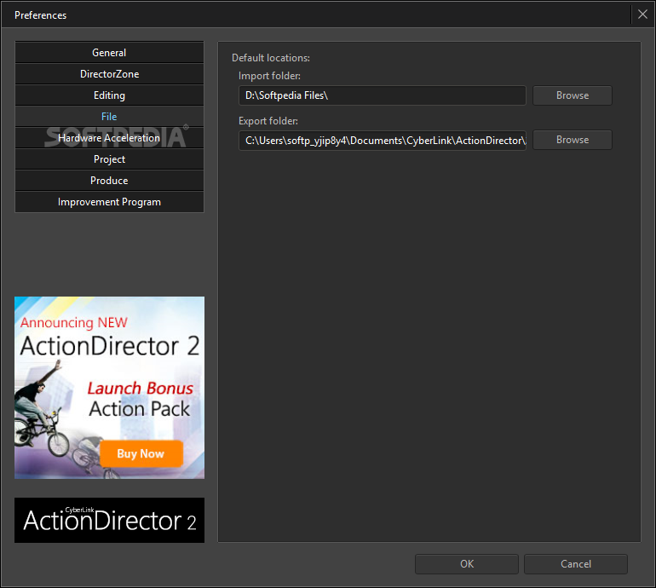Click the CyberLink ActionDirector 2 logo banner
This screenshot has width=656, height=588.
(109, 520)
